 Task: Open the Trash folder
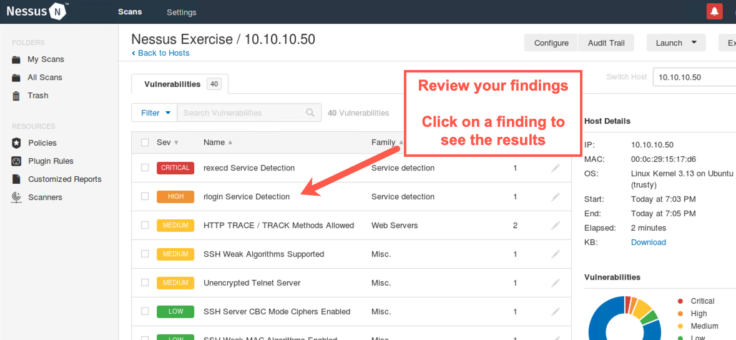[37, 96]
